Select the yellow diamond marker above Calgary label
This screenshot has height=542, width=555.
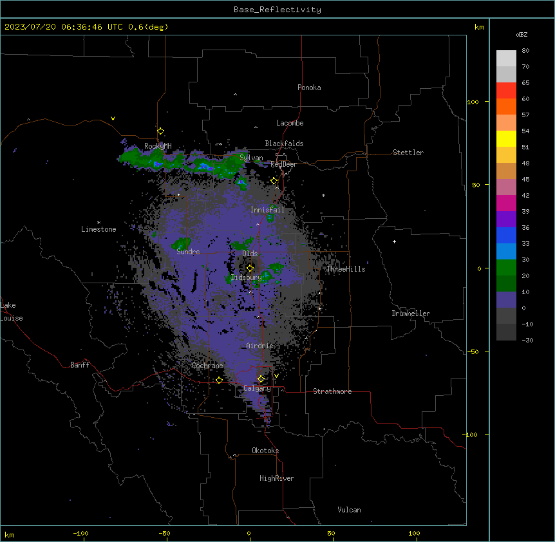261,379
